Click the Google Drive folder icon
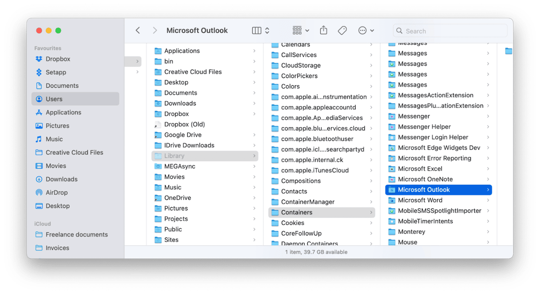Image resolution: width=540 pixels, height=294 pixels. tap(158, 135)
